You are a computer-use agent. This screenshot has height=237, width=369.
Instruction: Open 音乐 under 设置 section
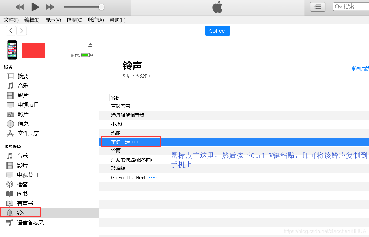pyautogui.click(x=23, y=86)
